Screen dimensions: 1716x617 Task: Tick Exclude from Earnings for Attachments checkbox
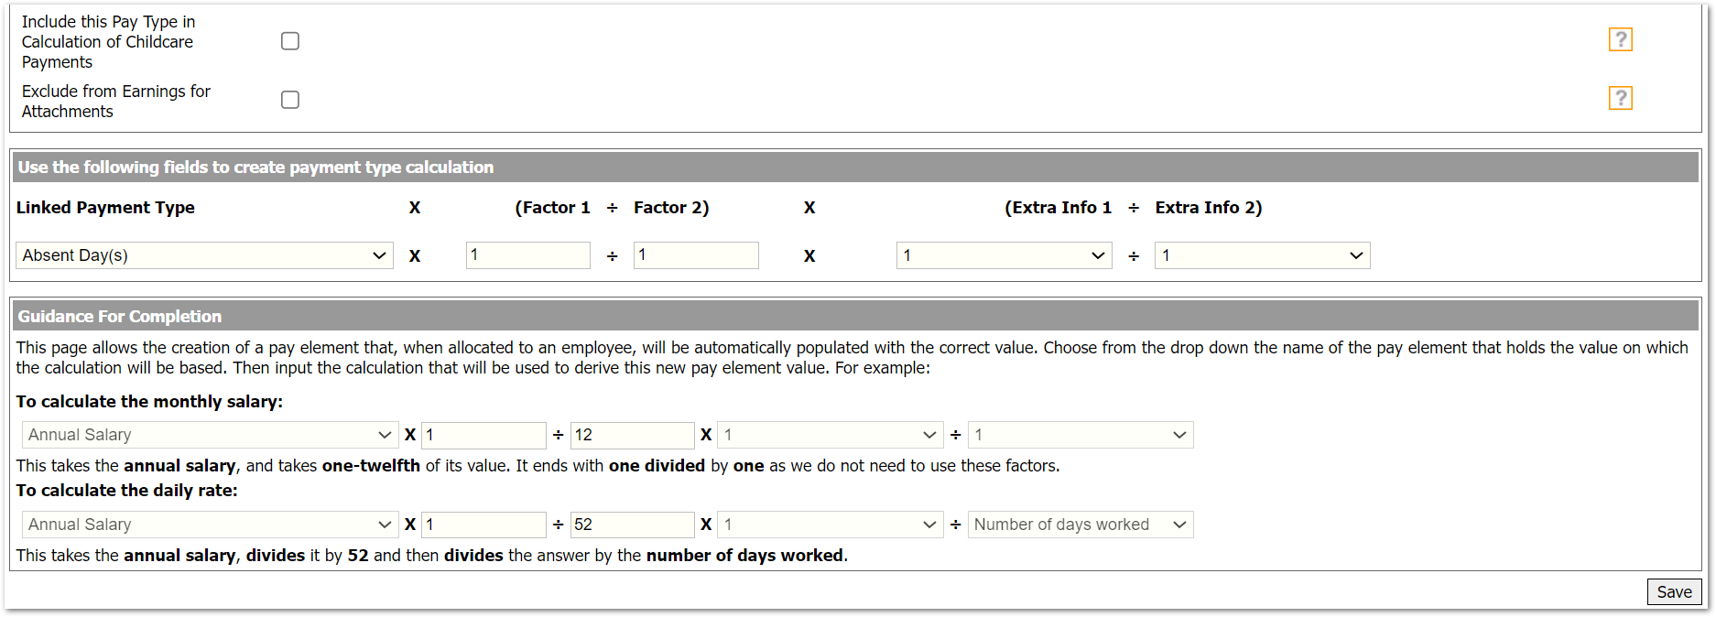coord(290,100)
